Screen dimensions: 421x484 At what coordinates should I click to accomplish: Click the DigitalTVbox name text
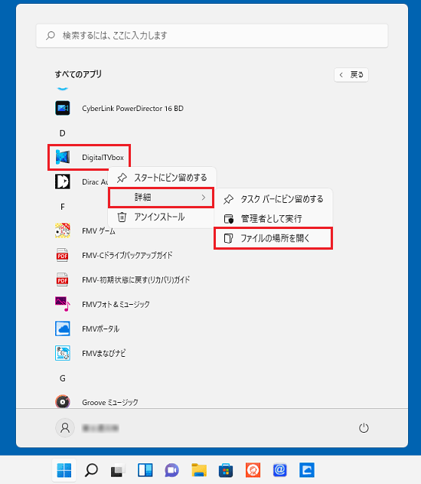[x=103, y=158]
